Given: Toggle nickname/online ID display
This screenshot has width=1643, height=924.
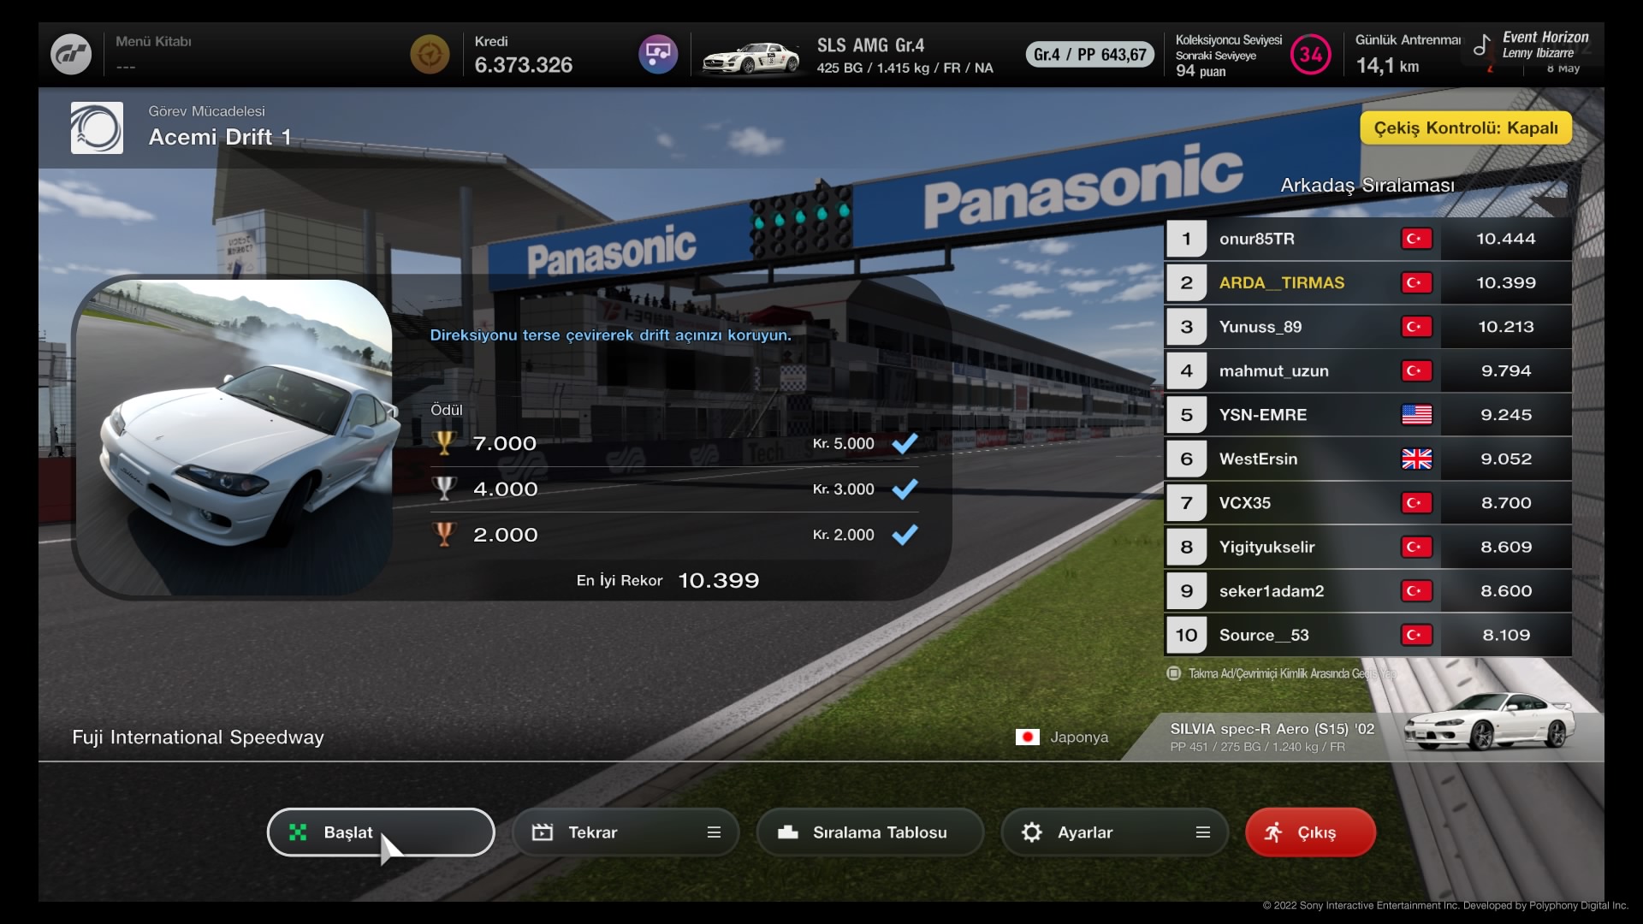Looking at the screenshot, I should [1281, 673].
